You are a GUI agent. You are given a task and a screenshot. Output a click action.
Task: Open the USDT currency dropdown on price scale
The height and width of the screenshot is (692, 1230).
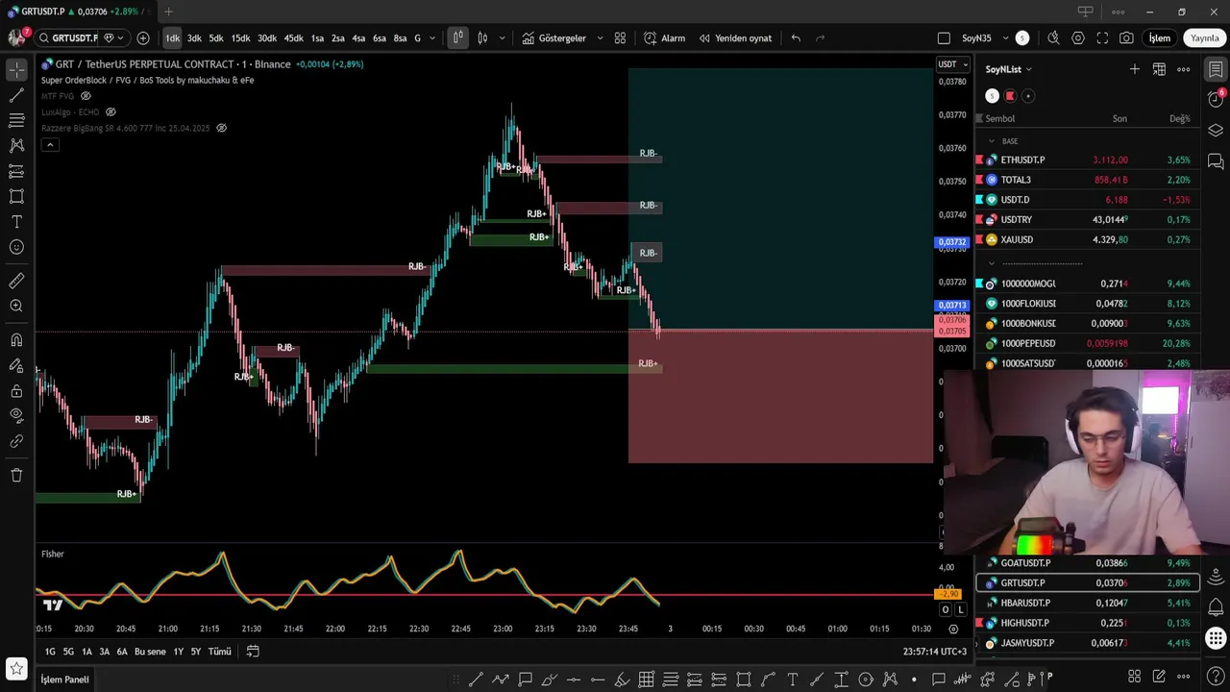(953, 64)
